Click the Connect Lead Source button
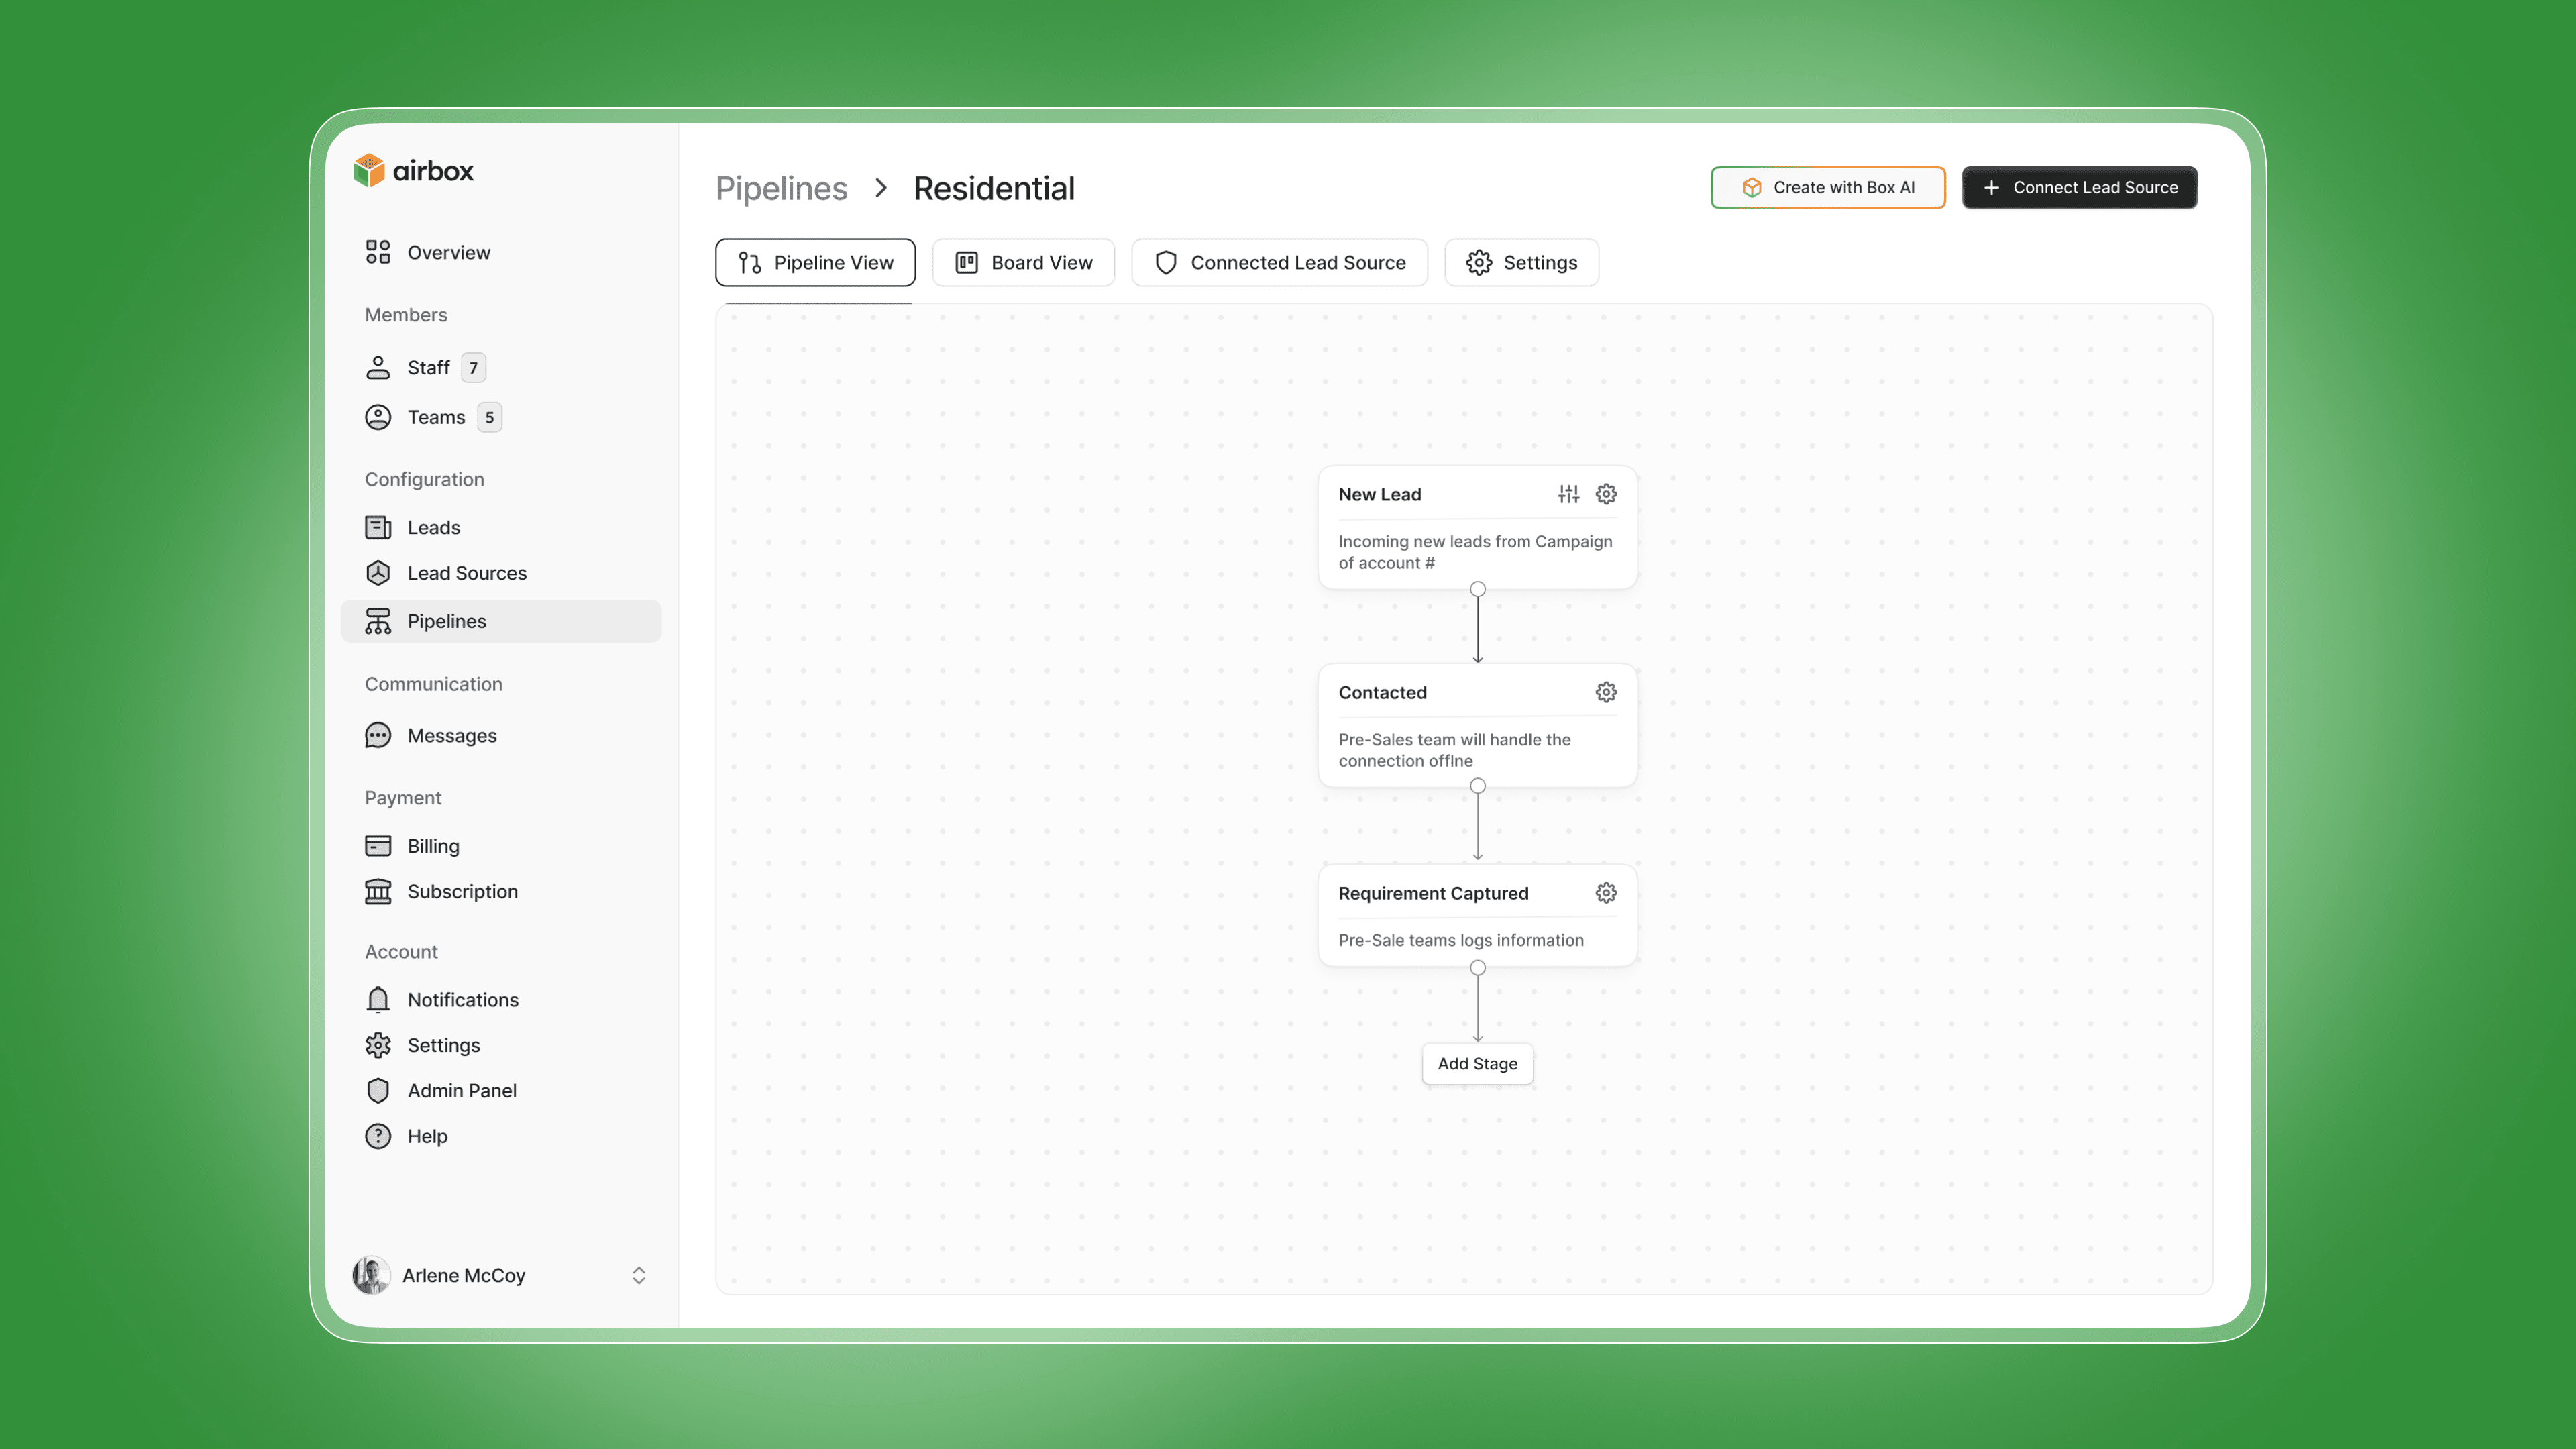The height and width of the screenshot is (1449, 2576). pos(2079,188)
